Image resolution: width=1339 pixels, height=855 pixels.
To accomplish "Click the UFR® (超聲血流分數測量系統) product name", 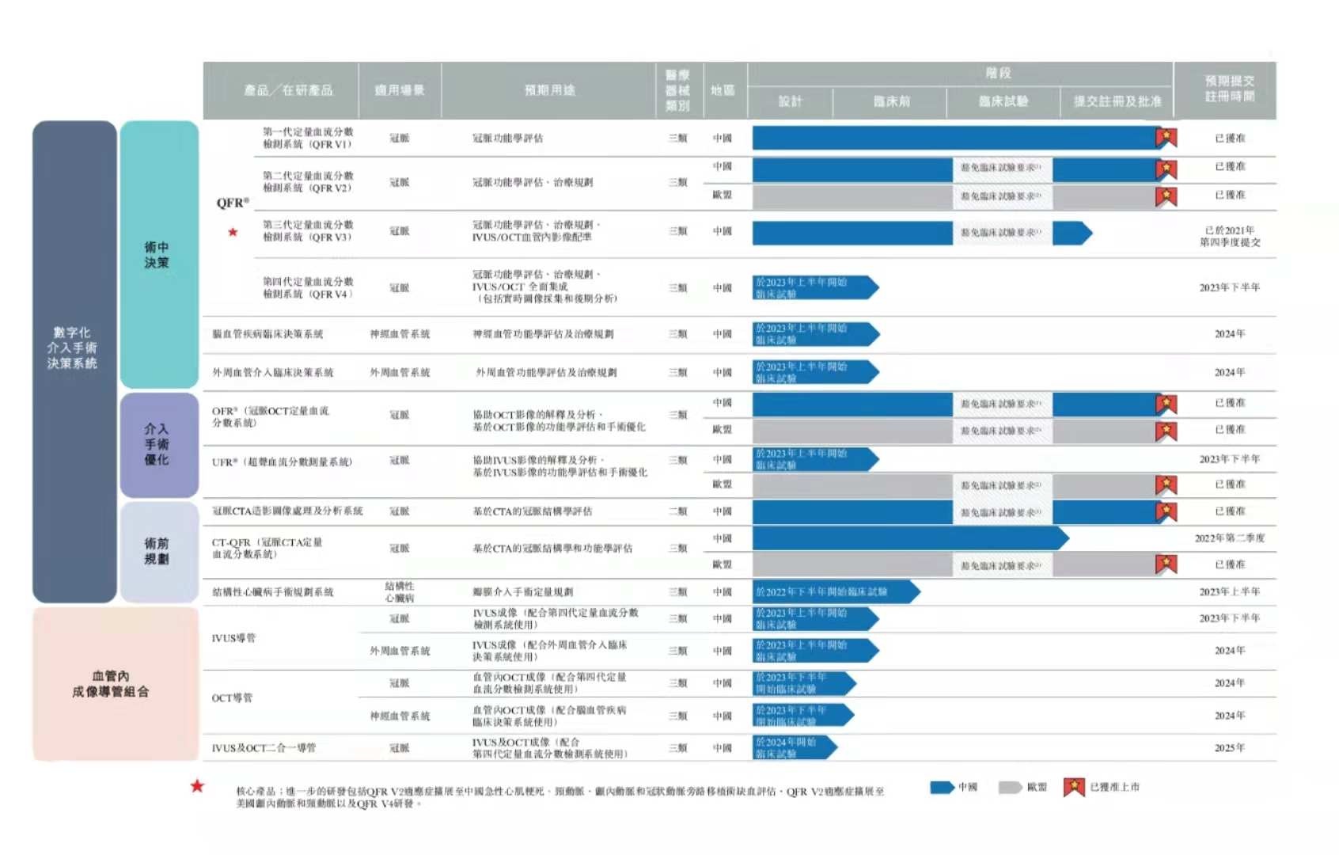I will tap(282, 462).
